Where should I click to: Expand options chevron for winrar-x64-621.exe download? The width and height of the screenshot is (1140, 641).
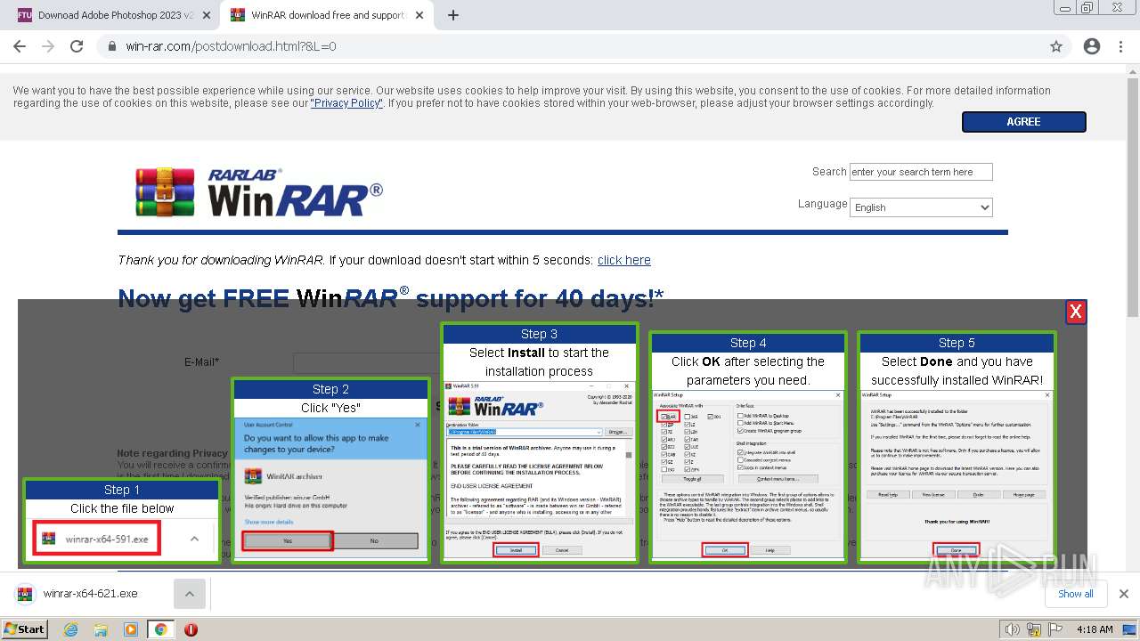pyautogui.click(x=189, y=594)
